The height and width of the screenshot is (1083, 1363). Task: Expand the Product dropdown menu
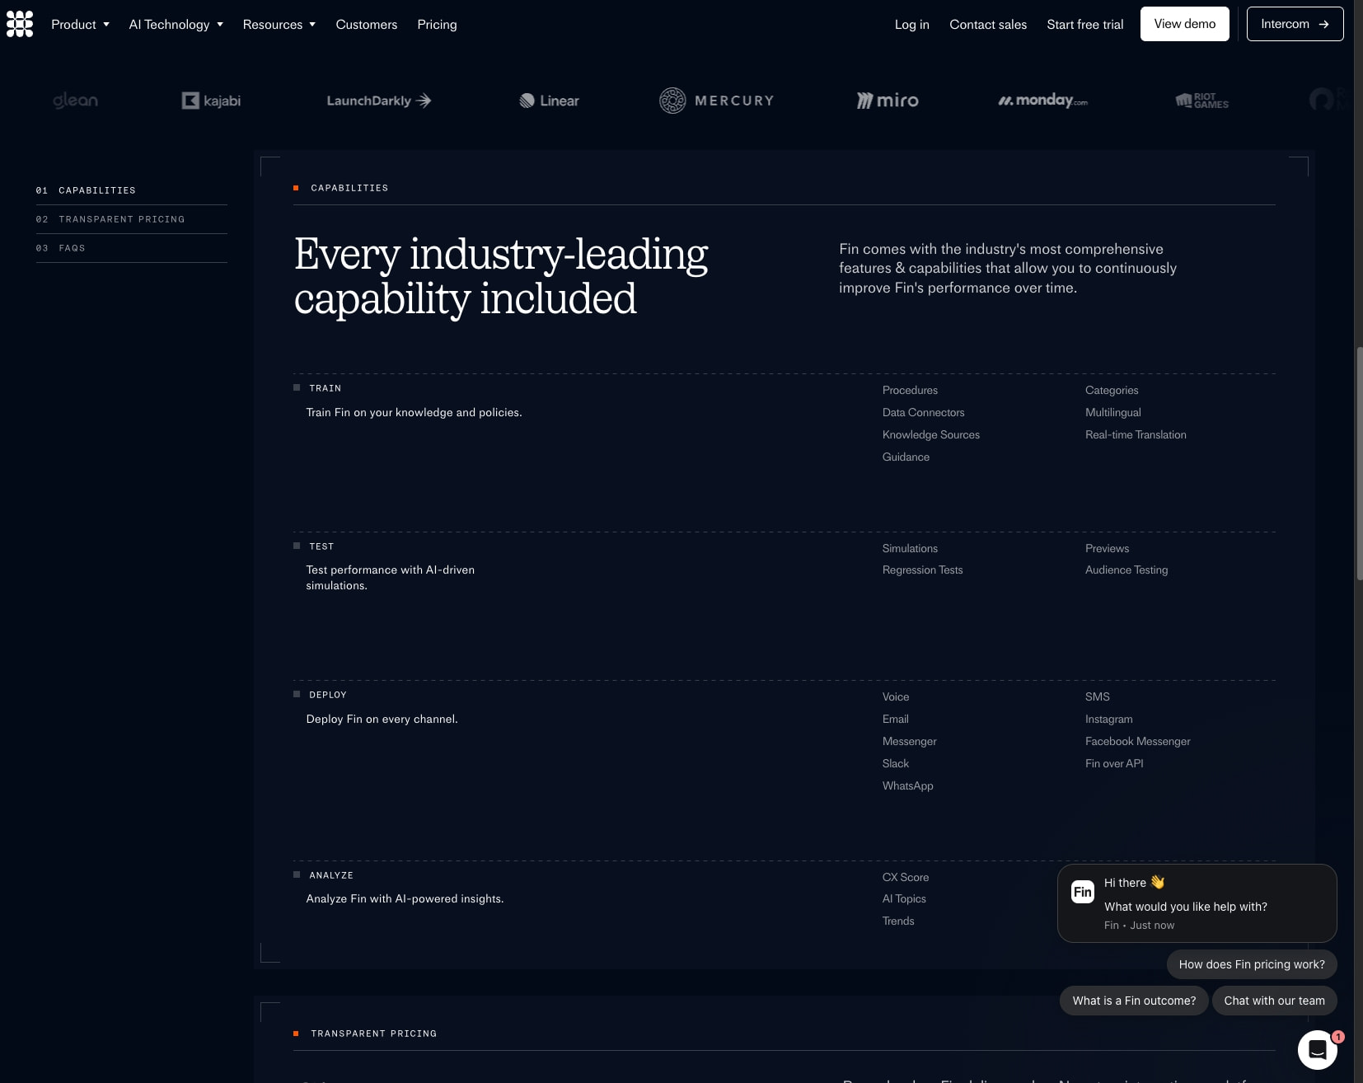(80, 25)
